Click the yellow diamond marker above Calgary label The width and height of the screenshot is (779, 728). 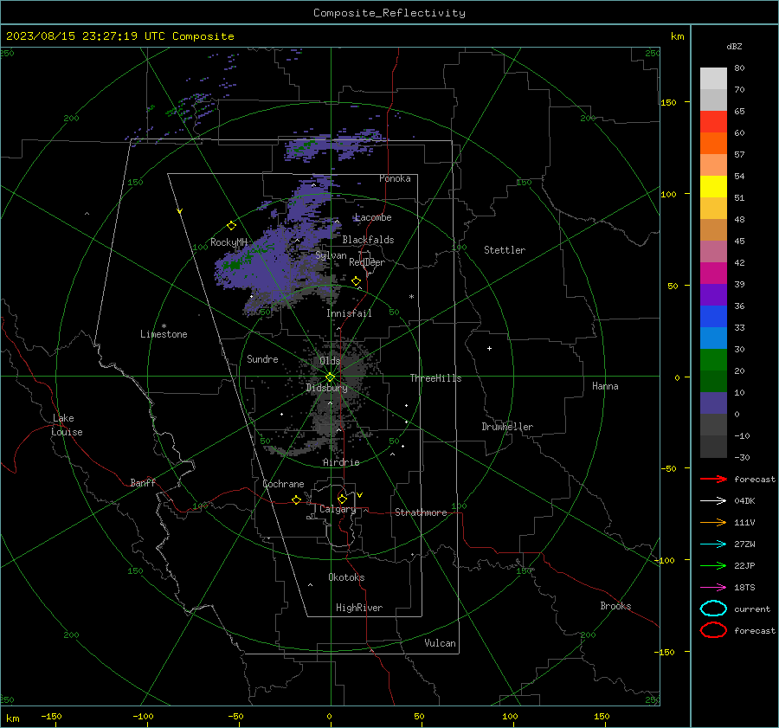(x=342, y=499)
